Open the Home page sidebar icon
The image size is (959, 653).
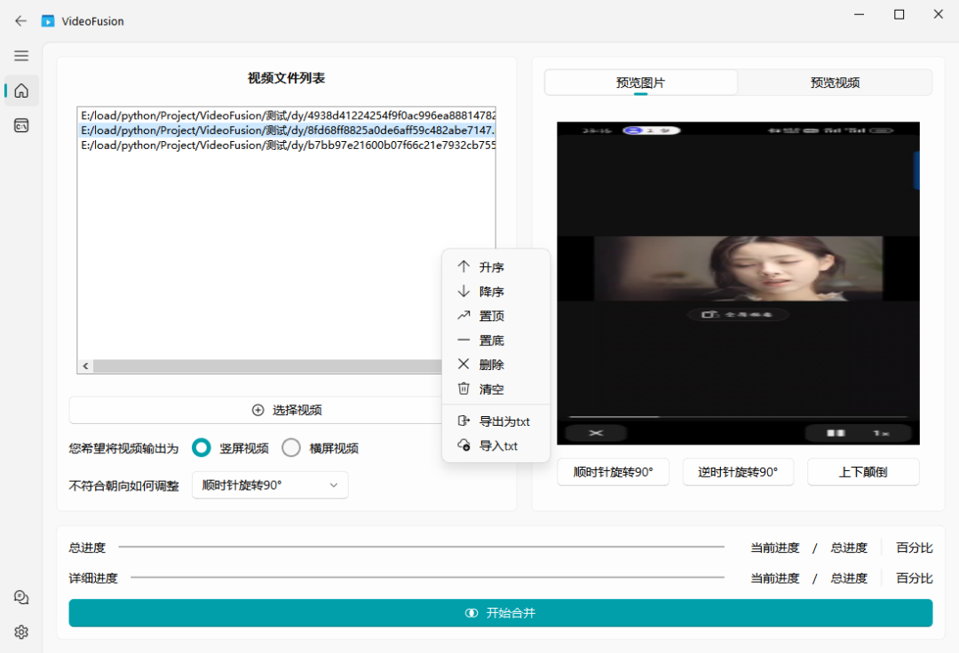21,90
